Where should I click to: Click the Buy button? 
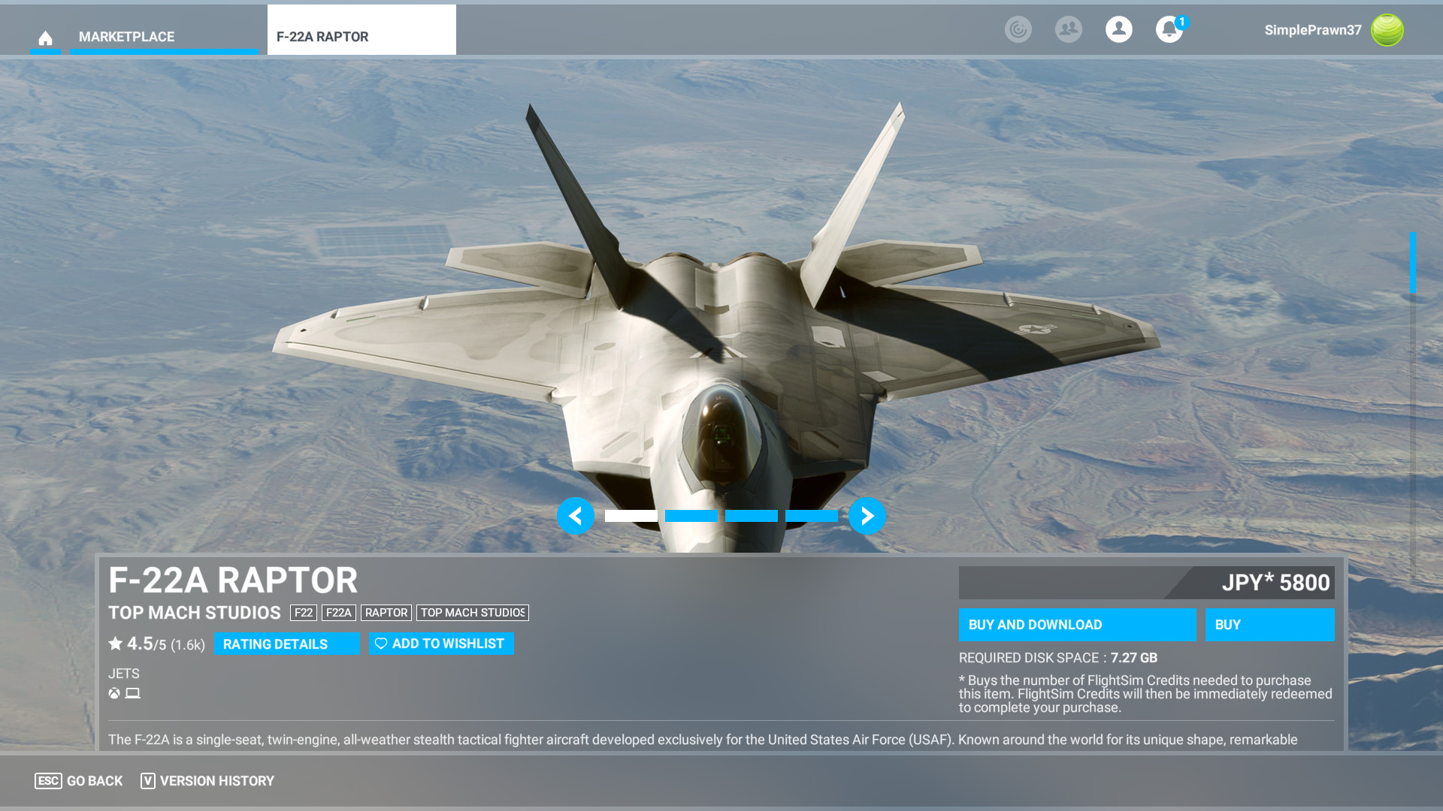coord(1269,625)
